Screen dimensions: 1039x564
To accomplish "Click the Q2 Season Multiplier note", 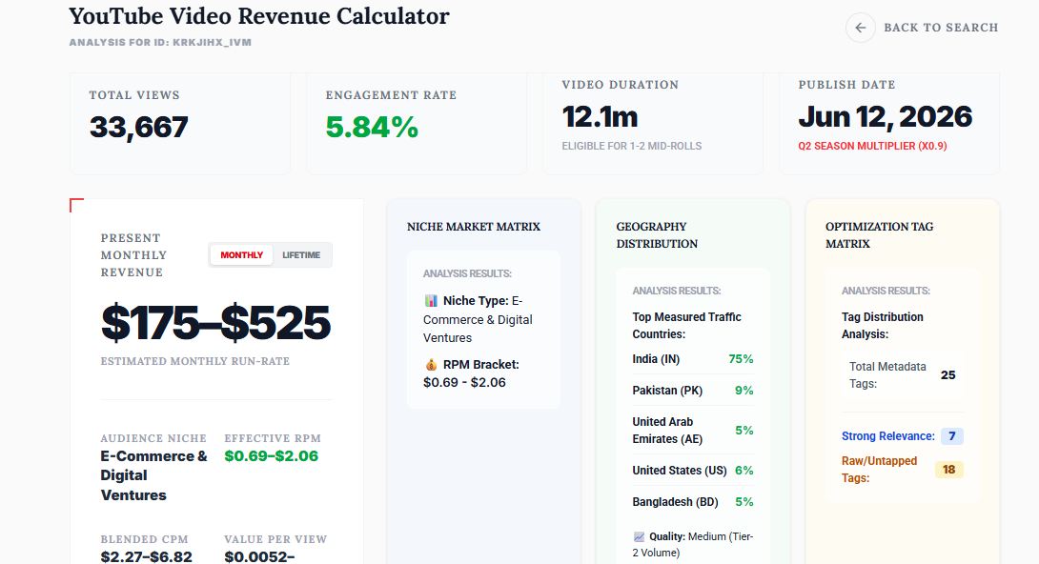I will (x=872, y=147).
